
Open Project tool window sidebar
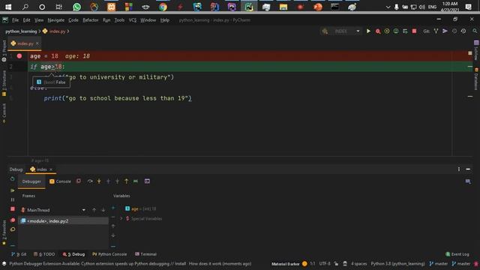[4, 51]
